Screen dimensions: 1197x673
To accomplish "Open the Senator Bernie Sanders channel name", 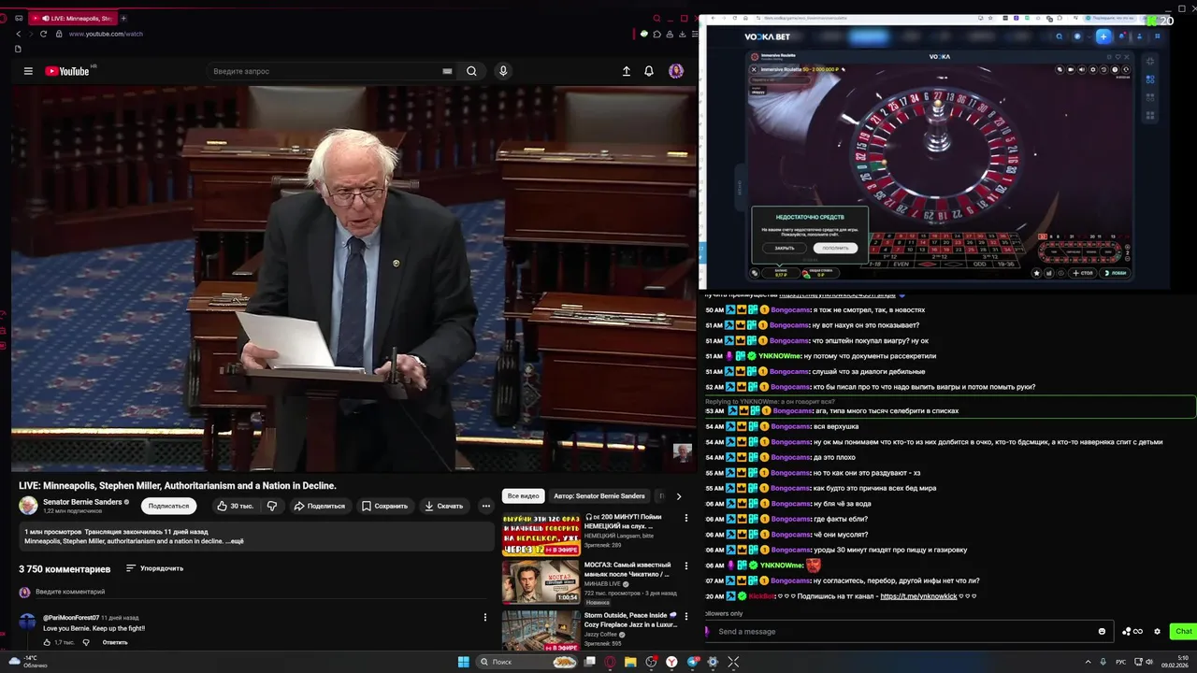I will pos(82,502).
